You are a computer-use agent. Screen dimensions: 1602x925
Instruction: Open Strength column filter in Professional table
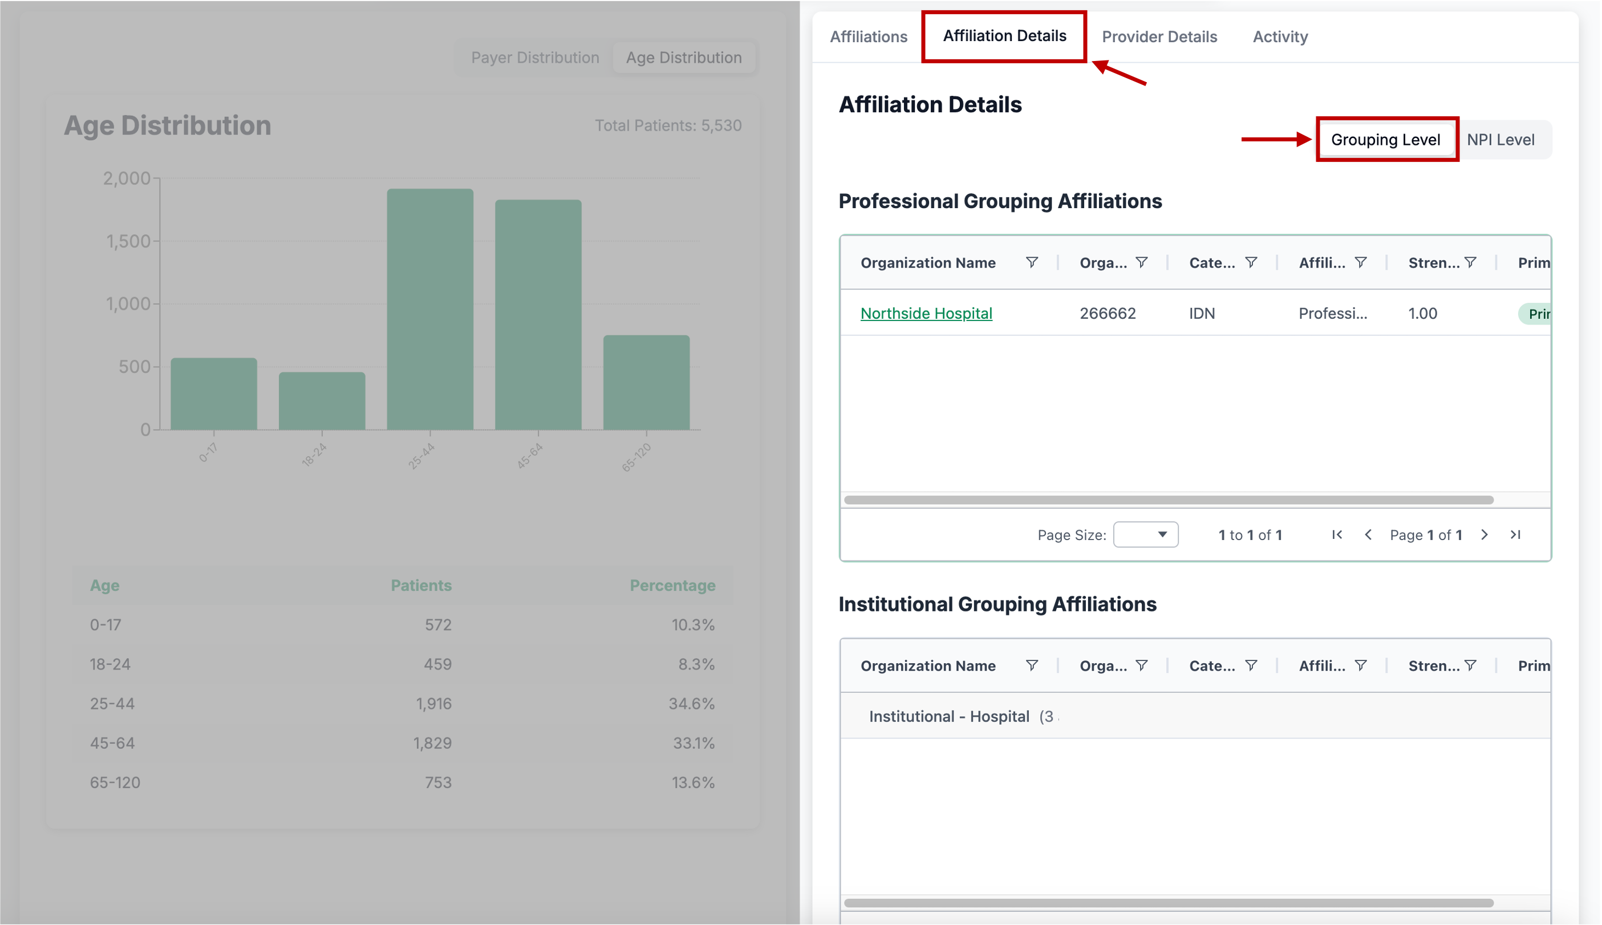click(x=1470, y=262)
